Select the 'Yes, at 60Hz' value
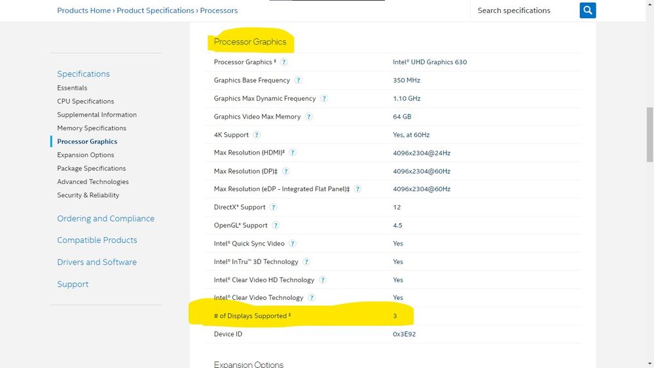654x368 pixels. [x=411, y=135]
